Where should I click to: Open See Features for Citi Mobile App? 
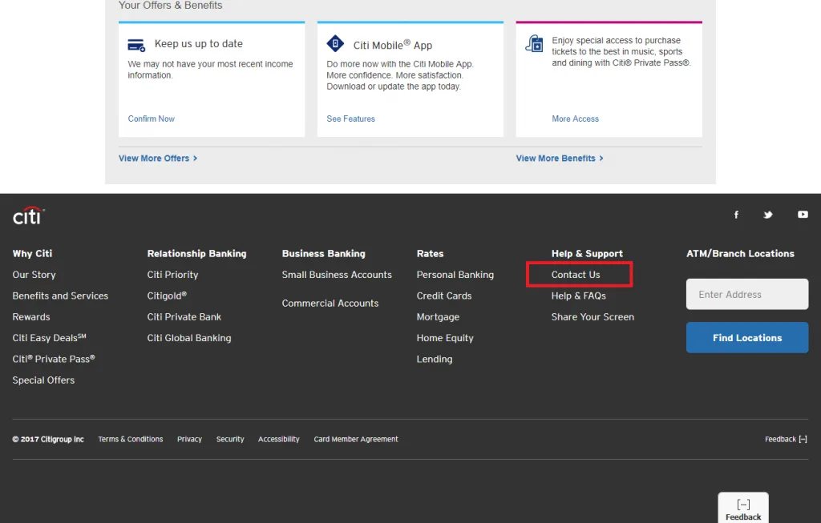pyautogui.click(x=350, y=119)
